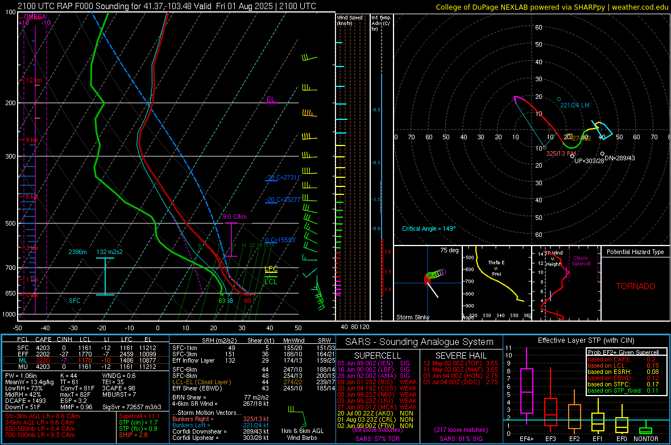671x445 pixels.
Task: Click the 132 m2s2 effective inflow label
Action: [x=110, y=252]
